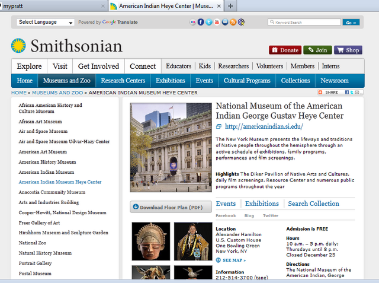This screenshot has height=283, width=379.
Task: Open a new browser tab
Action: [x=230, y=6]
